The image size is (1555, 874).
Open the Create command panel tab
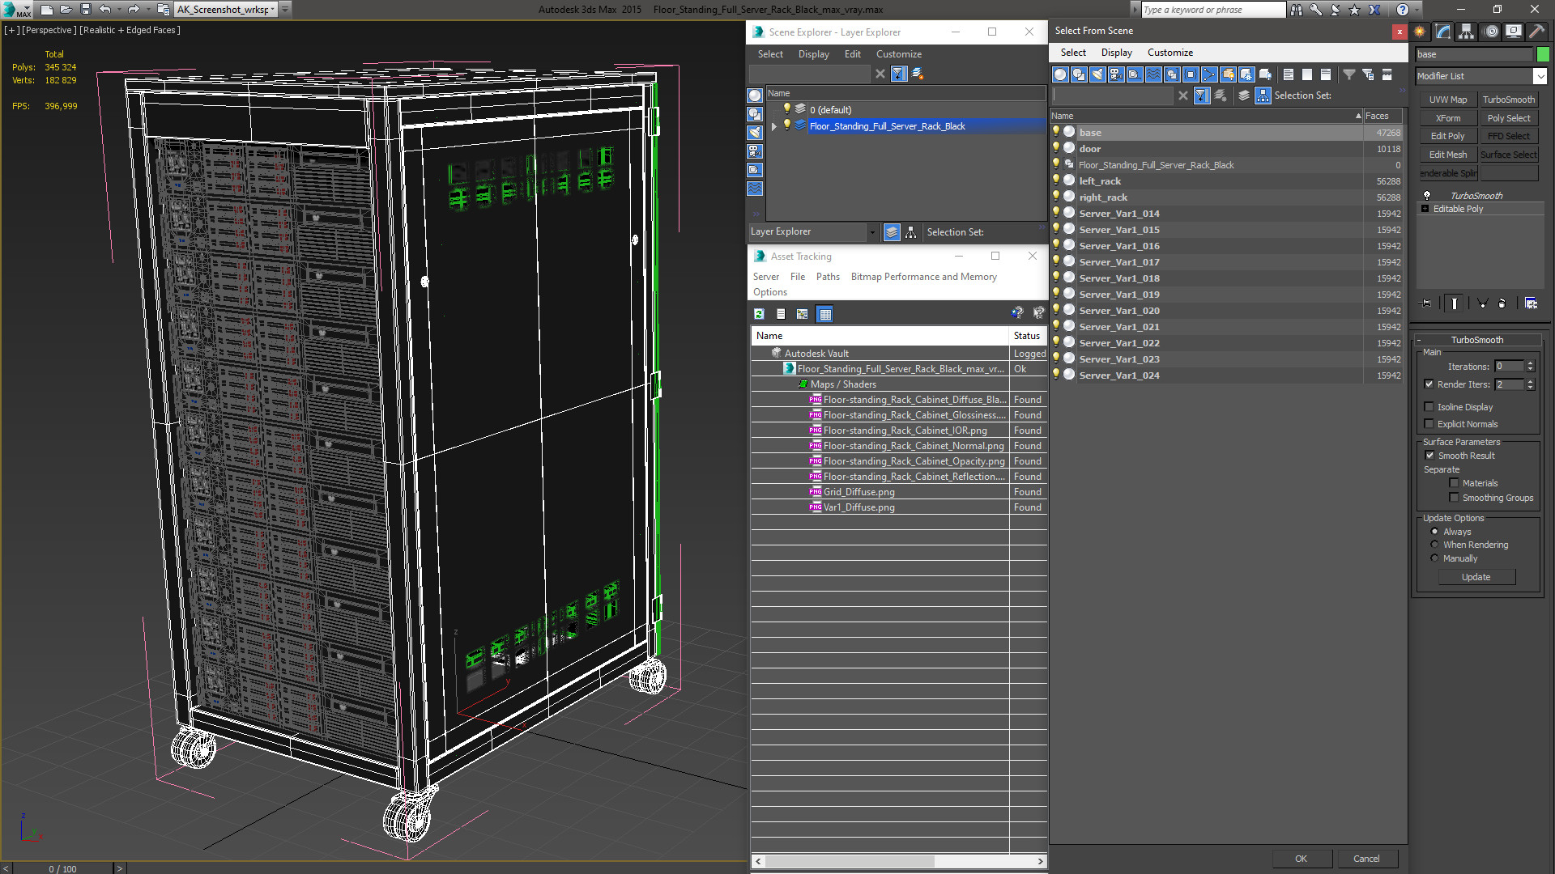tap(1420, 32)
